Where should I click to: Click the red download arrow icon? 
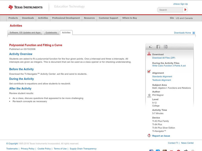click(x=149, y=54)
